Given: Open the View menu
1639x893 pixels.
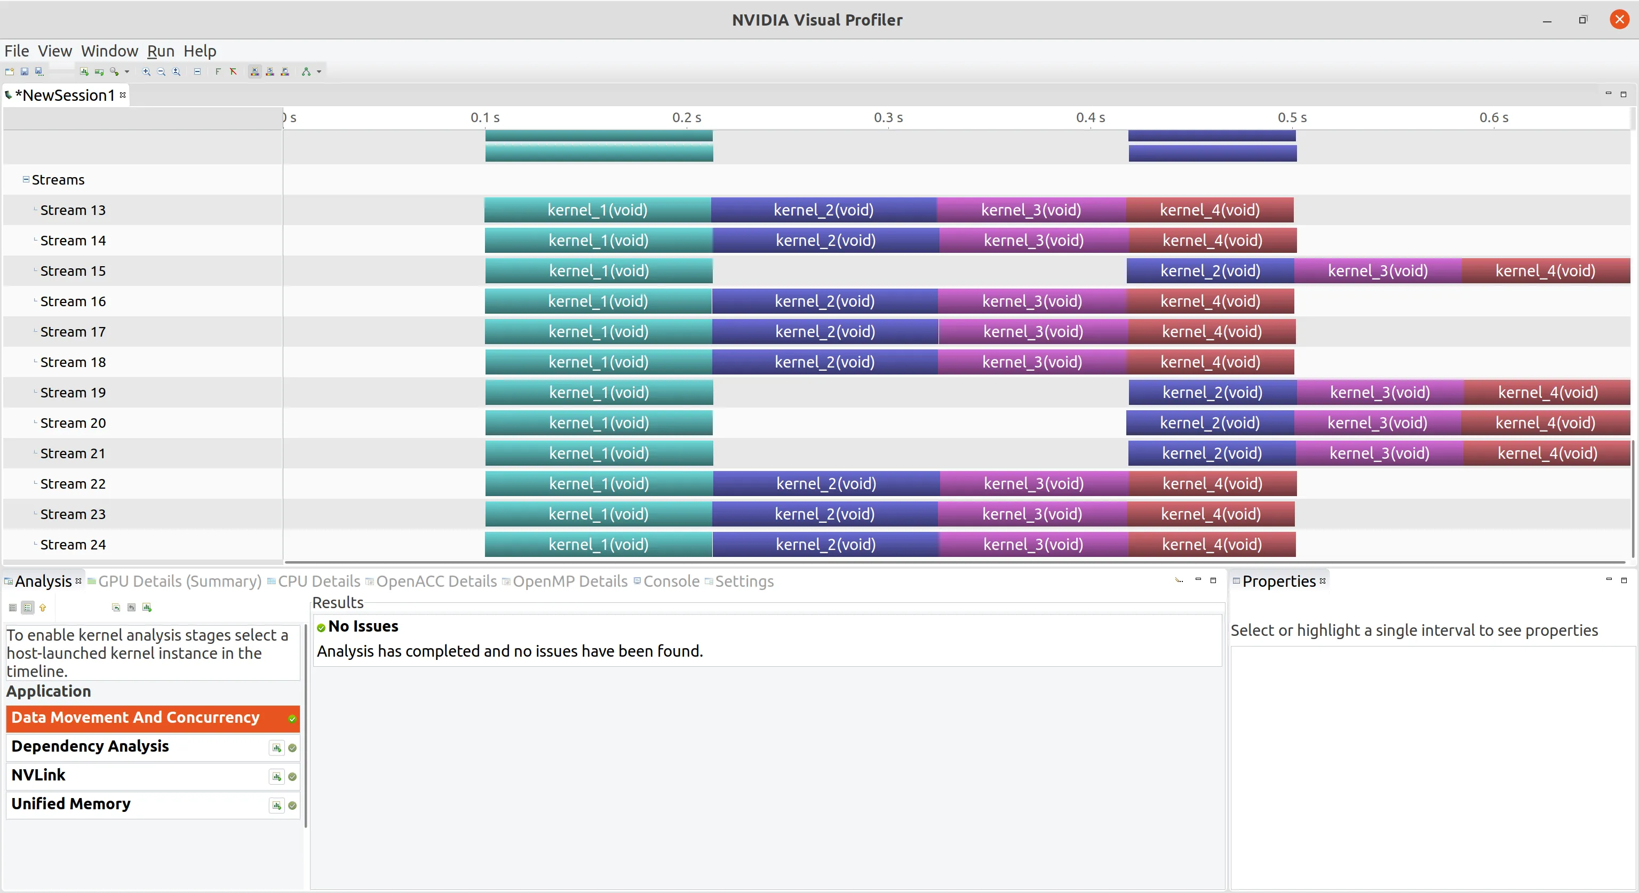Looking at the screenshot, I should pyautogui.click(x=55, y=51).
